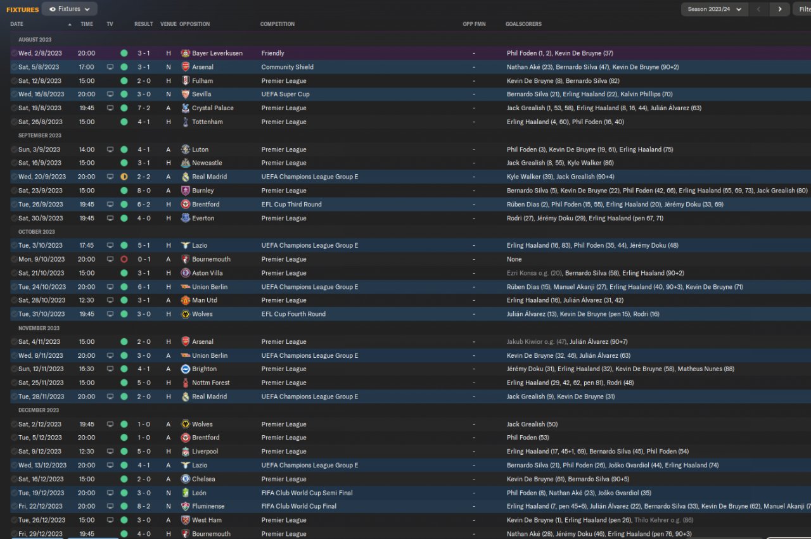Viewport: 811px width, 539px height.
Task: Go to the next season with the right arrow
Action: click(780, 9)
